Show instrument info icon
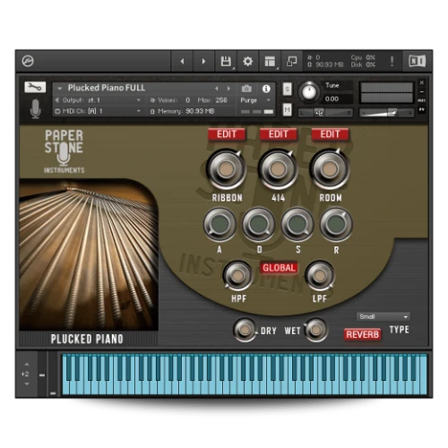Viewport: 448px width, 448px height. [x=266, y=89]
